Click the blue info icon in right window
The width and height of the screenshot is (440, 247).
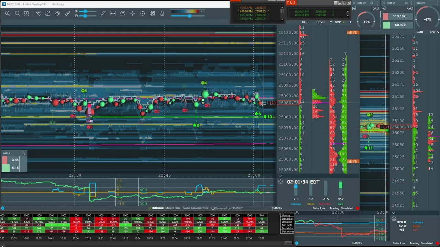297,243
